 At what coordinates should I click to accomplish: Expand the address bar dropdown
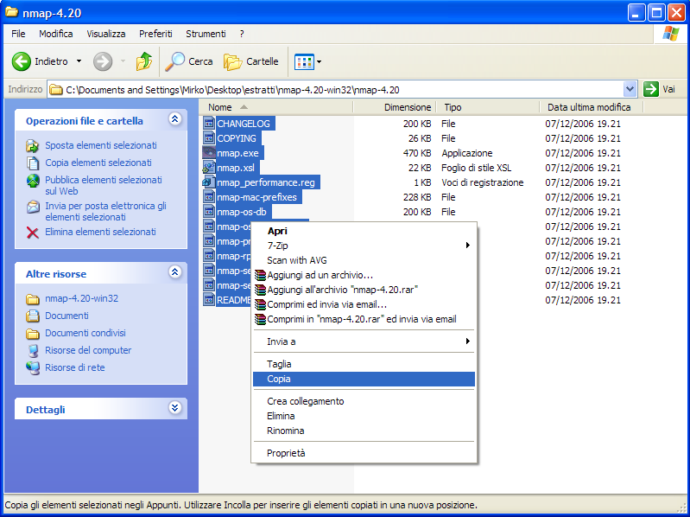630,89
